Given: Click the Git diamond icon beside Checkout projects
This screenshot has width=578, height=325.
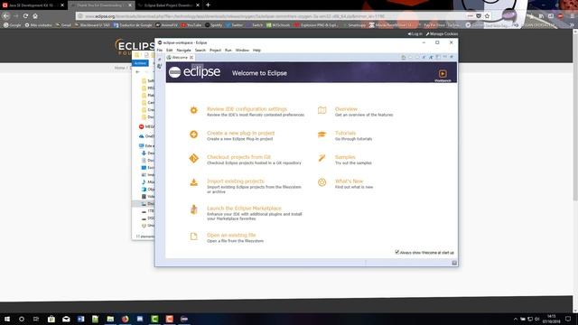Looking at the screenshot, I should (x=193, y=159).
